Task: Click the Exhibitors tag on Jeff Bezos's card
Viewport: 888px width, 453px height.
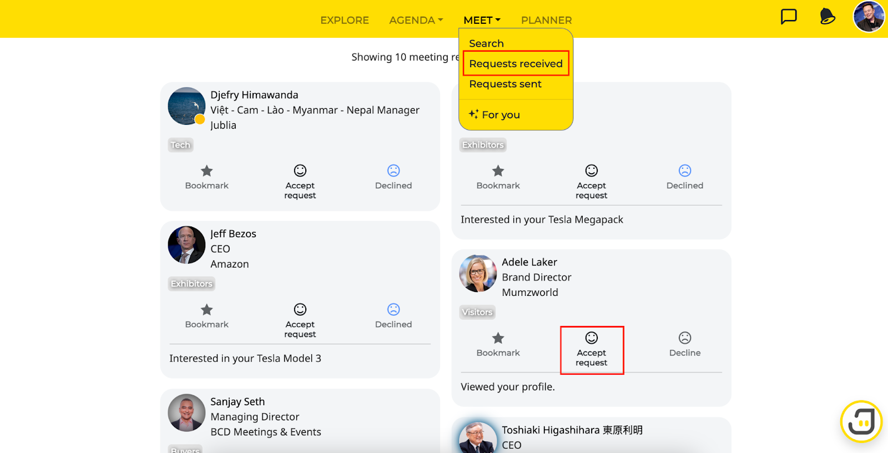Action: coord(191,284)
